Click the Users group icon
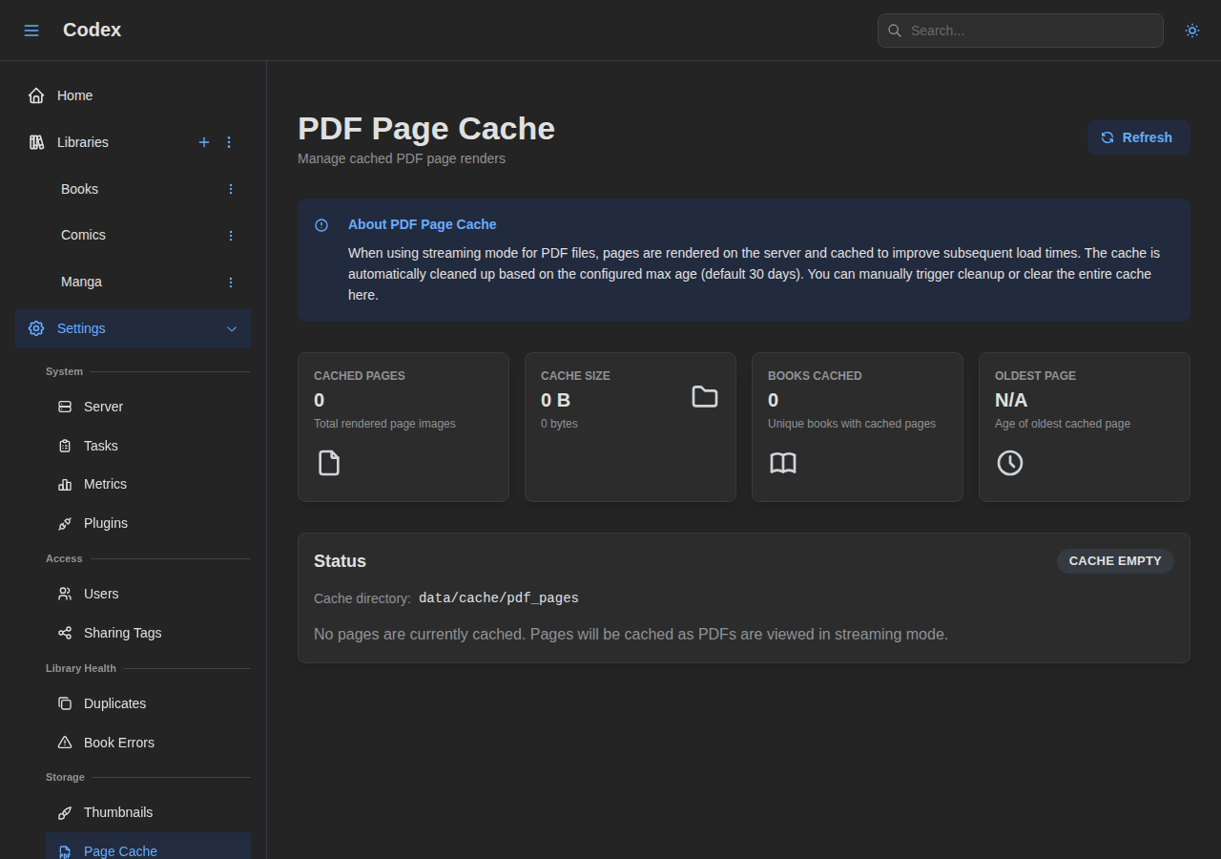Image resolution: width=1221 pixels, height=859 pixels. [63, 594]
